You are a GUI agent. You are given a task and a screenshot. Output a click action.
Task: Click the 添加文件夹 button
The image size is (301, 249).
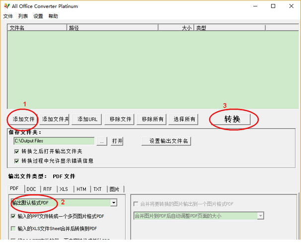click(x=54, y=119)
